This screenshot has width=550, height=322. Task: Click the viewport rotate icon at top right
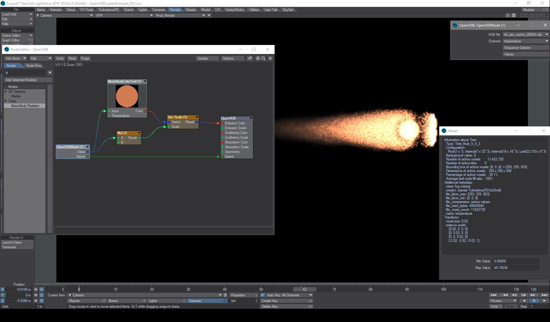point(534,16)
